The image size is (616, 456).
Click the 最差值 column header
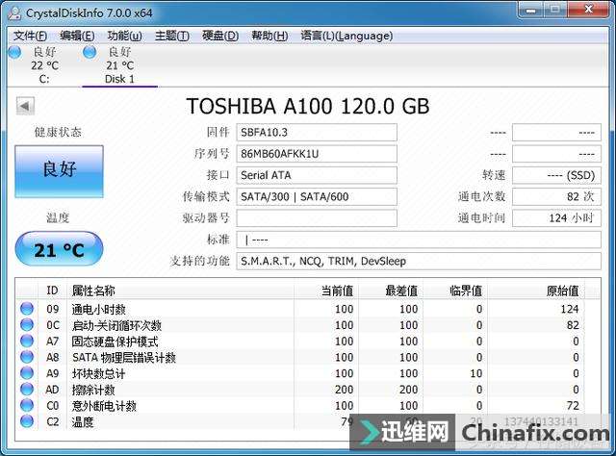tap(391, 291)
